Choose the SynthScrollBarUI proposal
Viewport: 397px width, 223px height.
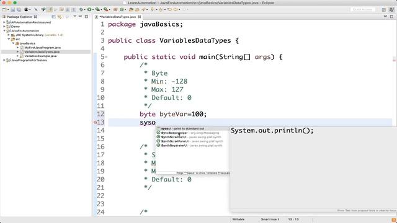pyautogui.click(x=193, y=137)
